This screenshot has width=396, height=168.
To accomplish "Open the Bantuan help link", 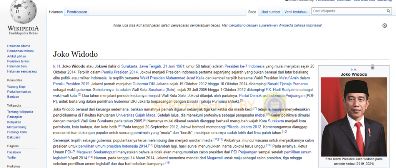I will pos(13,97).
